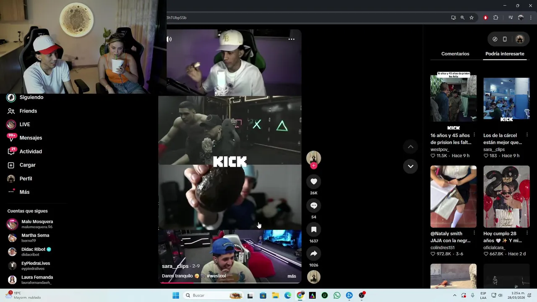
Task: Open Chrome profile avatar
Action: point(521,18)
